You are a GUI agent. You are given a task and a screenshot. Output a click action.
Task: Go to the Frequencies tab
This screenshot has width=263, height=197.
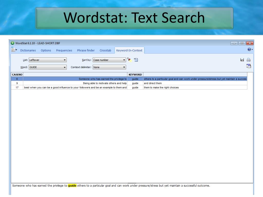pyautogui.click(x=64, y=51)
